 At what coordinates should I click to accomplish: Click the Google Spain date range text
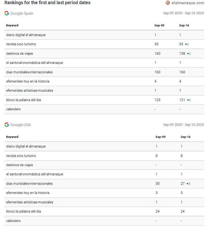tap(183, 13)
